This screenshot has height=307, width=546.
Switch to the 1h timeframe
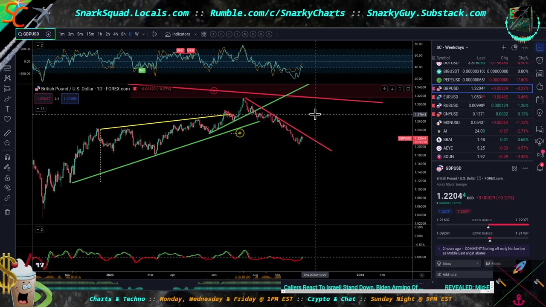point(100,34)
